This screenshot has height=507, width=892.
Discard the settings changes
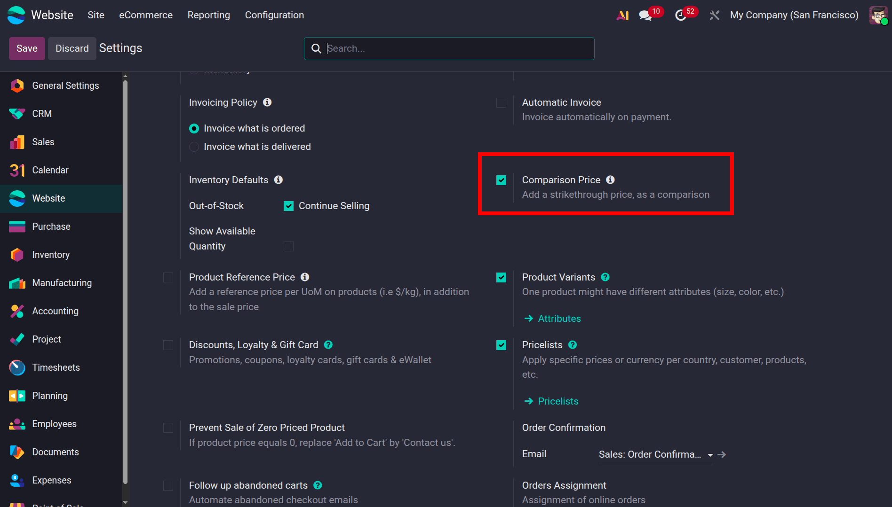[72, 48]
